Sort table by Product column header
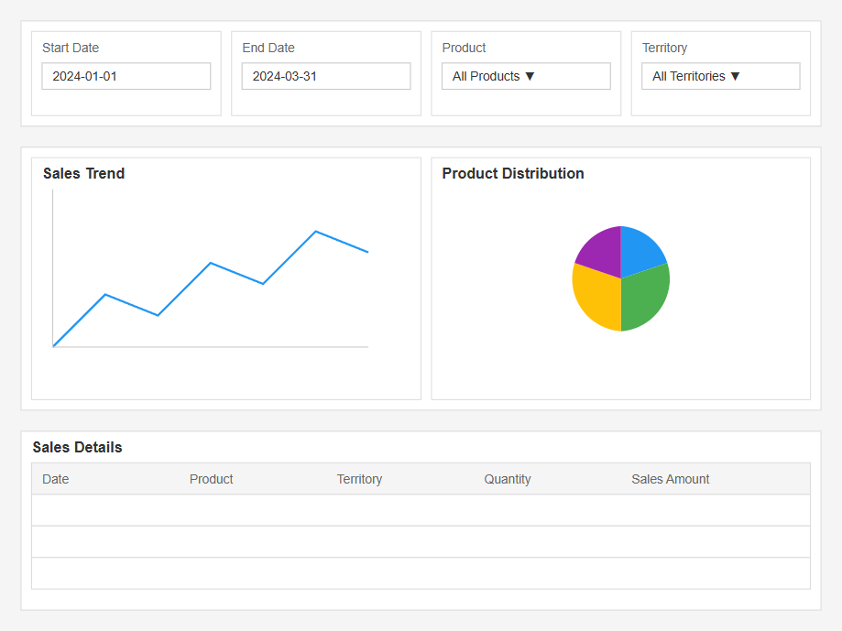The image size is (842, 631). click(x=211, y=479)
